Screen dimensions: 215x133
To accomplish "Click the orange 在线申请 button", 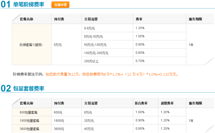I will [x=60, y=5].
